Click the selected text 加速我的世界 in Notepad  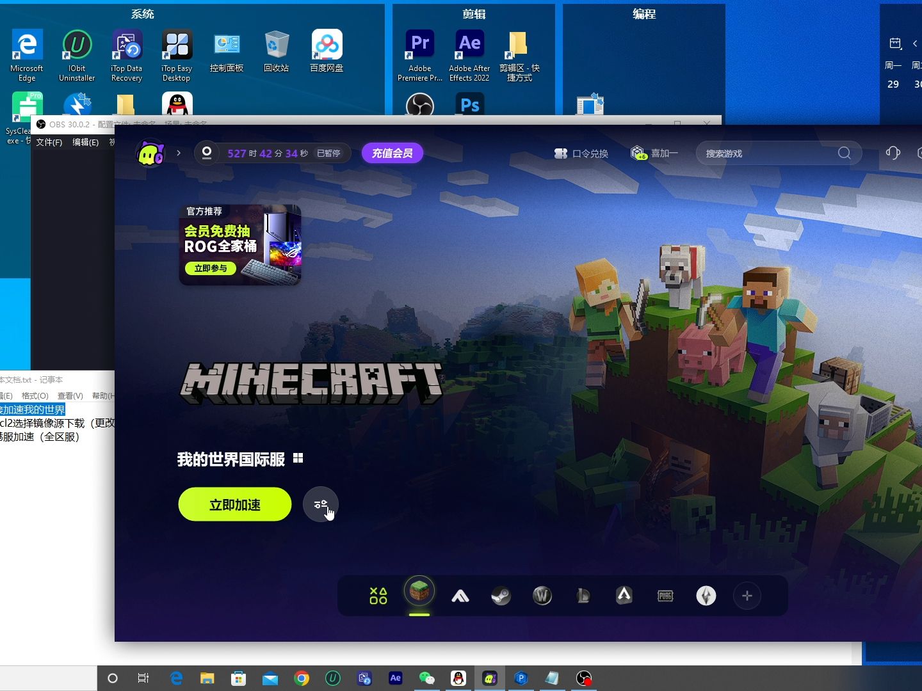coord(33,409)
